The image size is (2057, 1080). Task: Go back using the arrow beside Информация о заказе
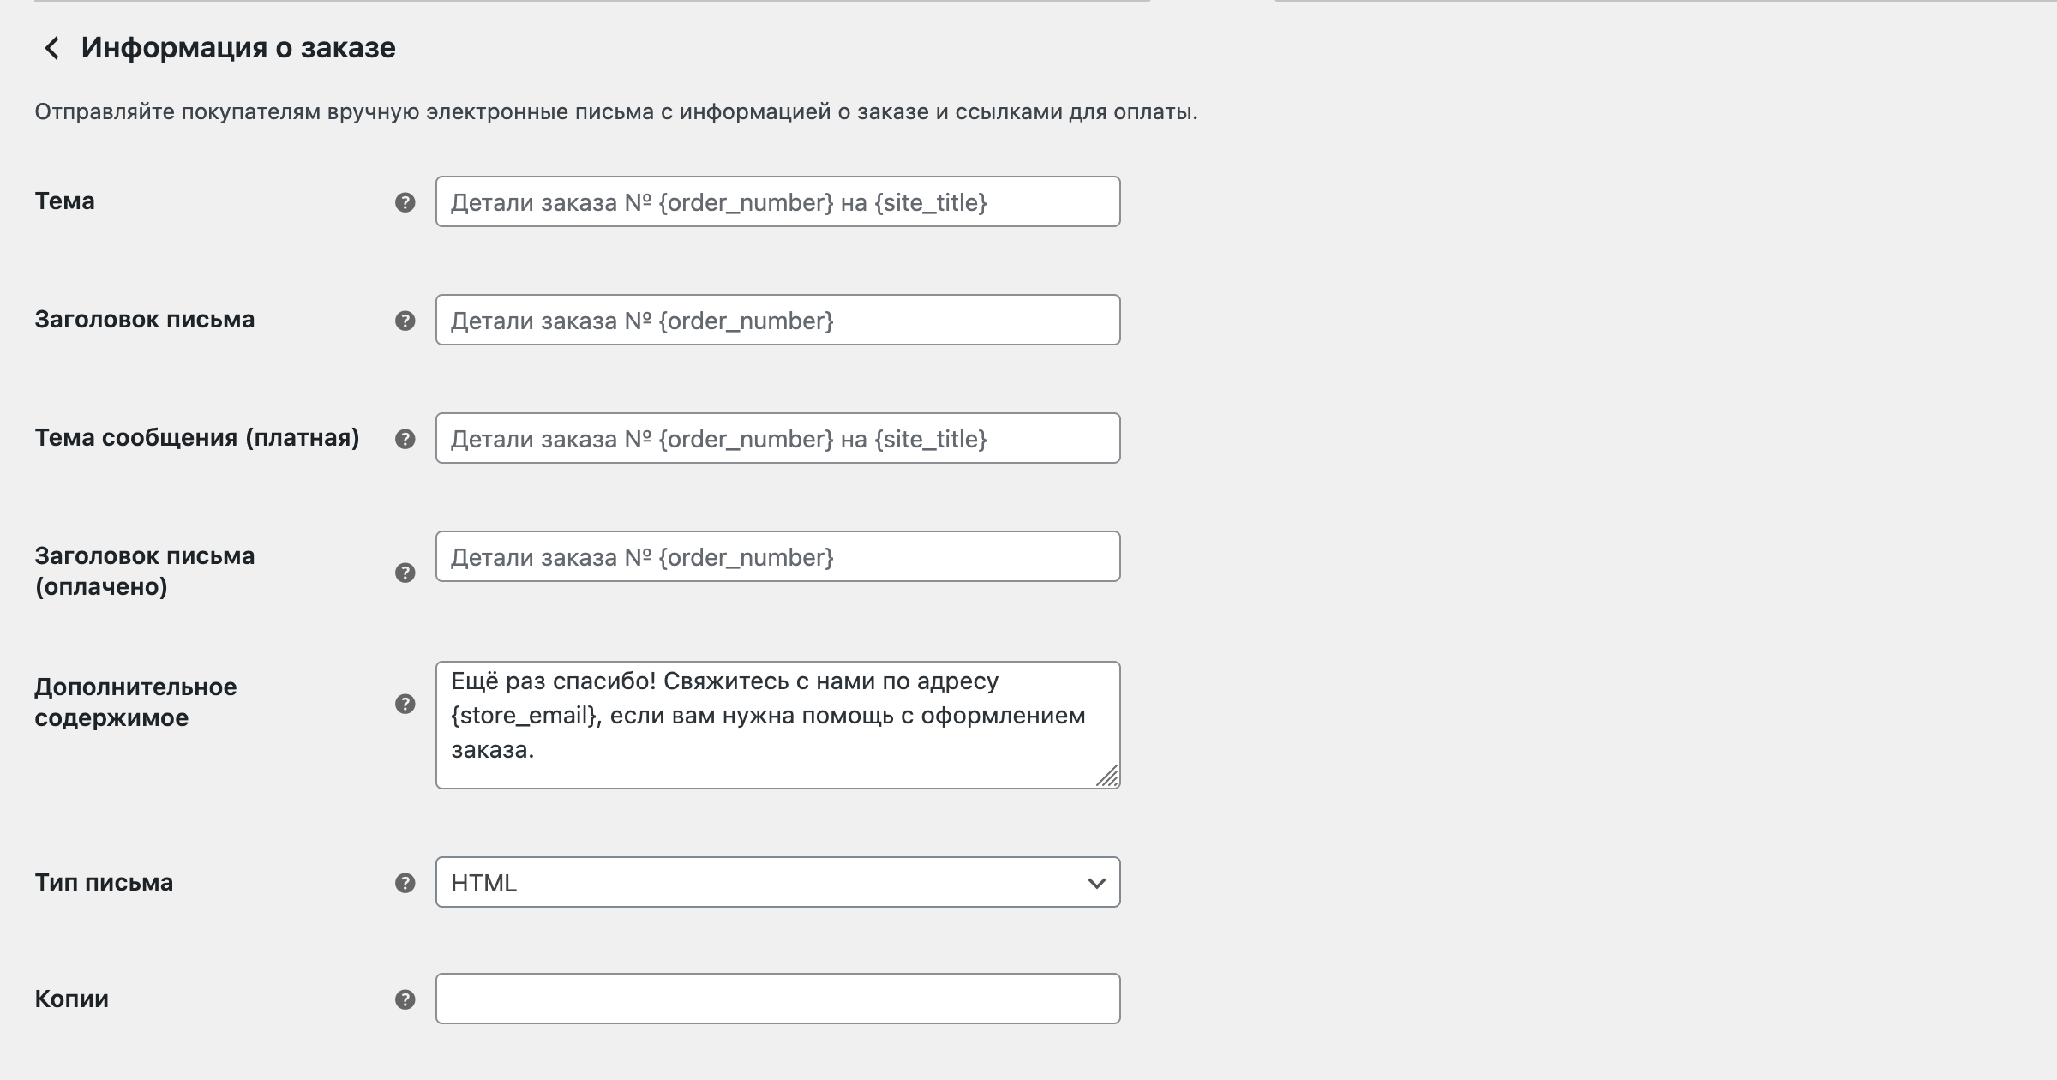pyautogui.click(x=51, y=48)
